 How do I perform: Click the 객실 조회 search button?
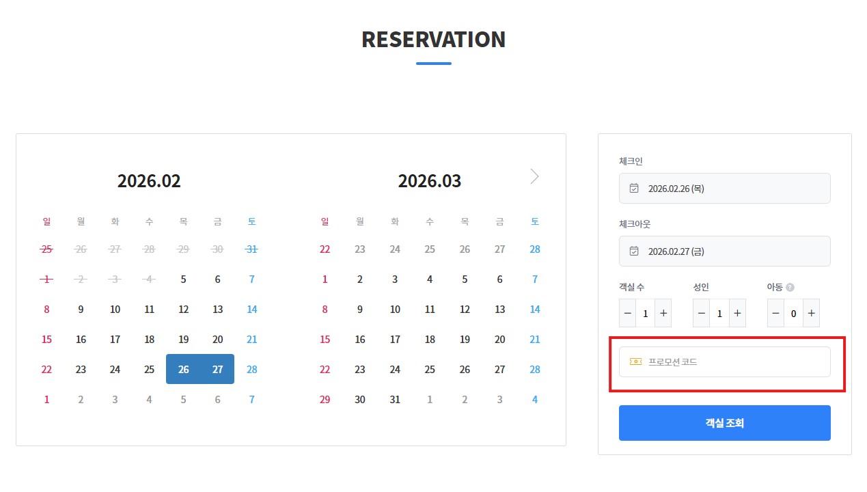point(724,423)
